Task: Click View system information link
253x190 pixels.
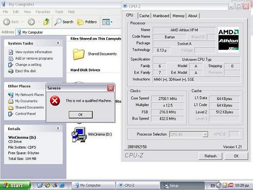Action: pyautogui.click(x=34, y=52)
